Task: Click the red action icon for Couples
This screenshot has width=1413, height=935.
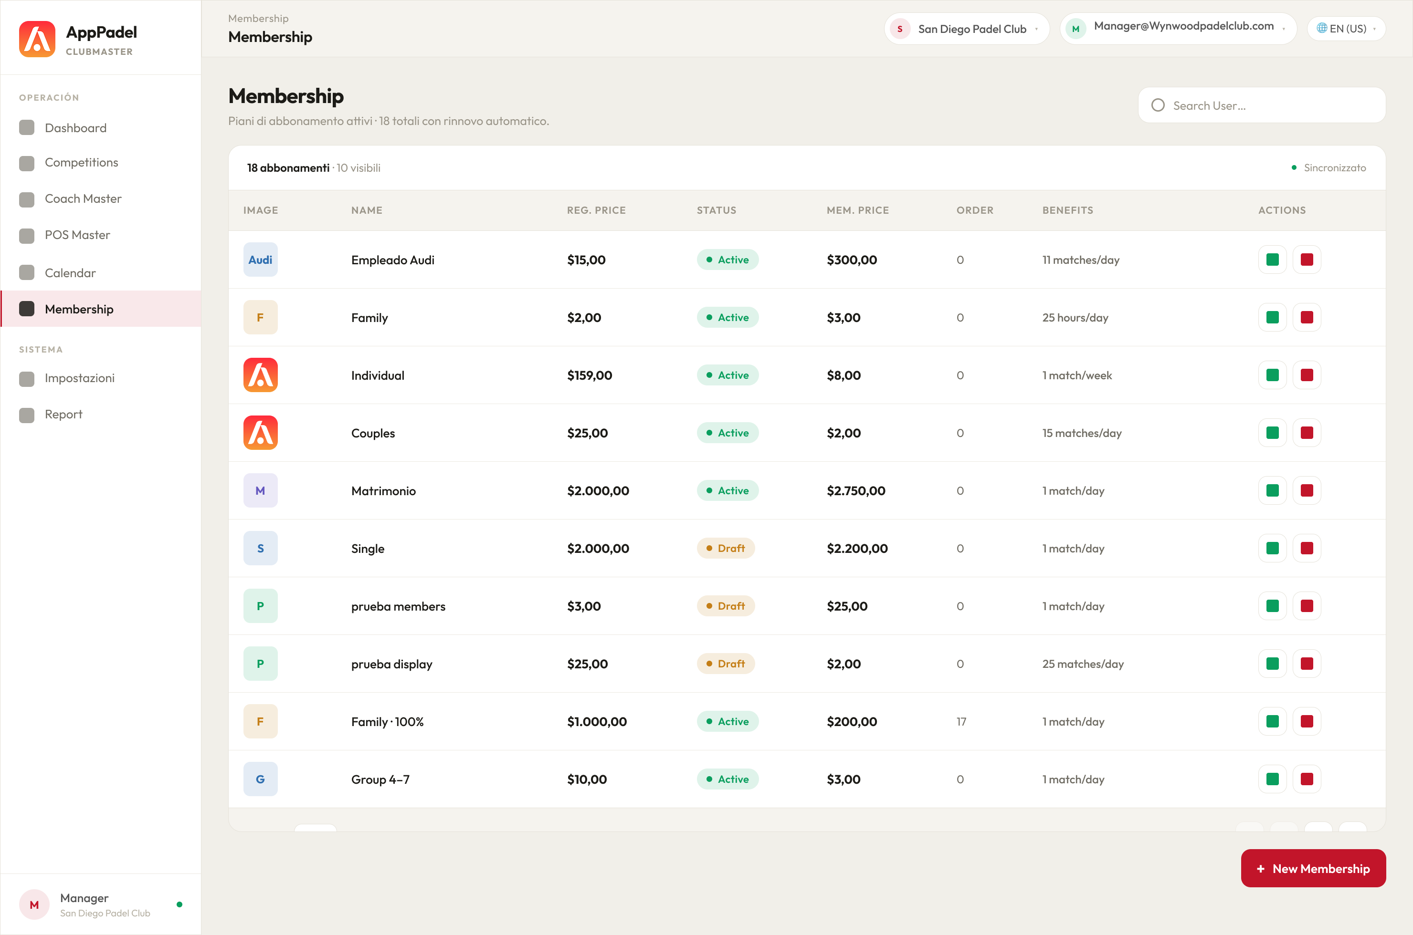Action: [x=1307, y=433]
